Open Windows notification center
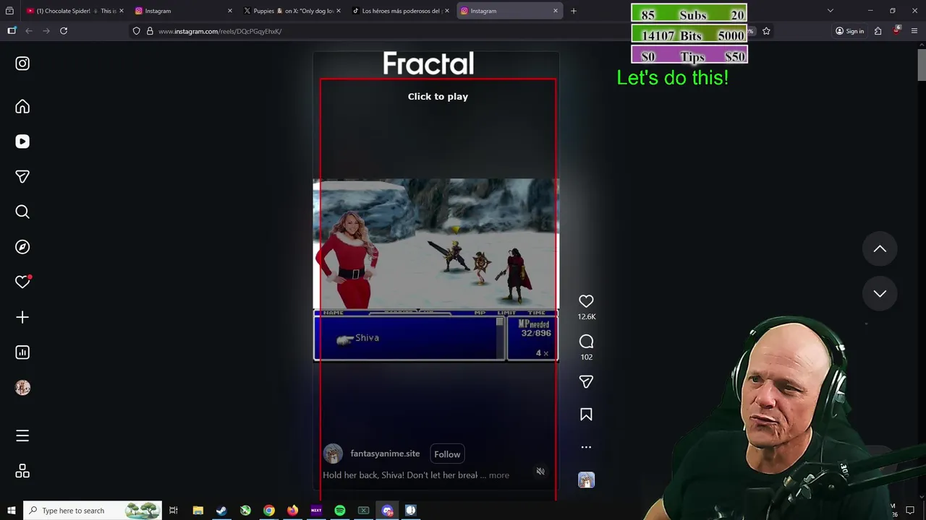 point(910,511)
